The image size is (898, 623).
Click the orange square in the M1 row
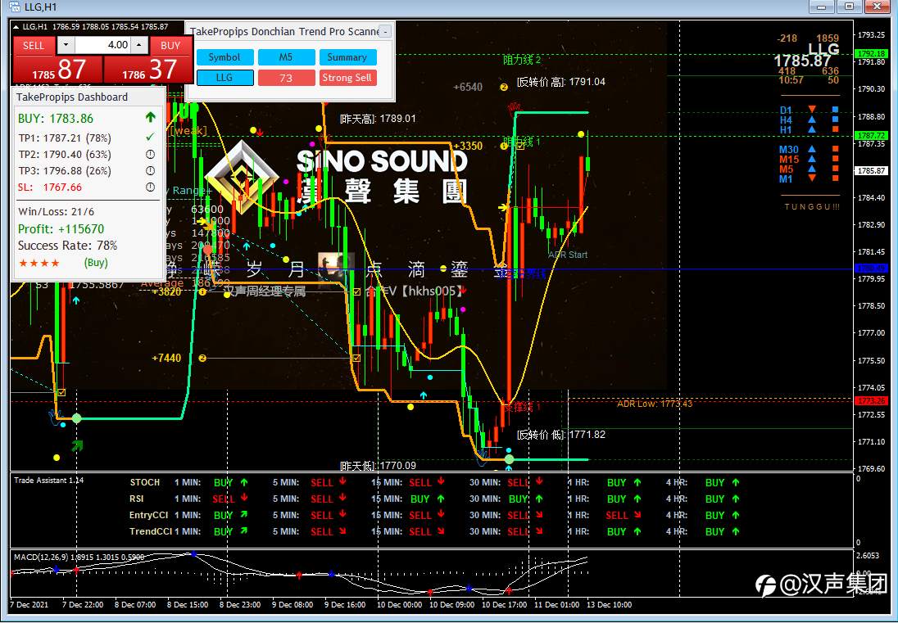point(836,178)
